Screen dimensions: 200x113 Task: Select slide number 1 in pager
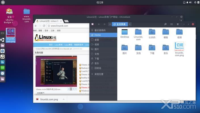click(x=68, y=89)
